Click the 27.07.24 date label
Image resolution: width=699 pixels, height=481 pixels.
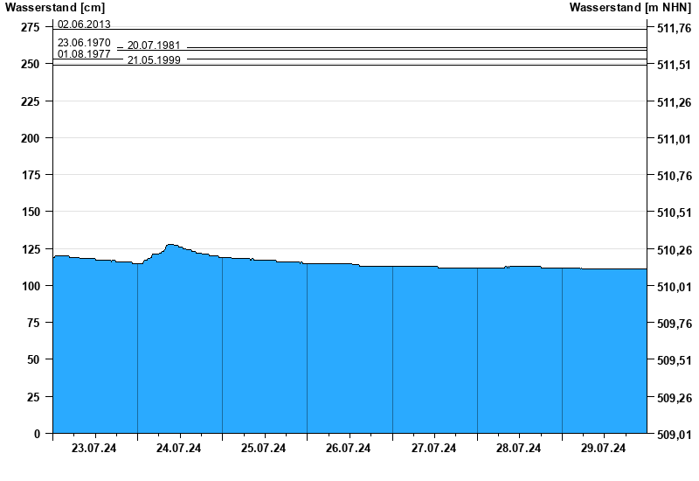433,449
